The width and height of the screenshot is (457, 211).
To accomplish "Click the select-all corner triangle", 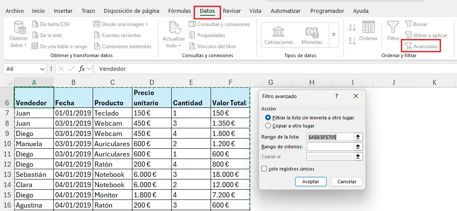I will pyautogui.click(x=9, y=82).
